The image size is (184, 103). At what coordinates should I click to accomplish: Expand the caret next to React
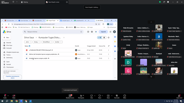click(102, 96)
